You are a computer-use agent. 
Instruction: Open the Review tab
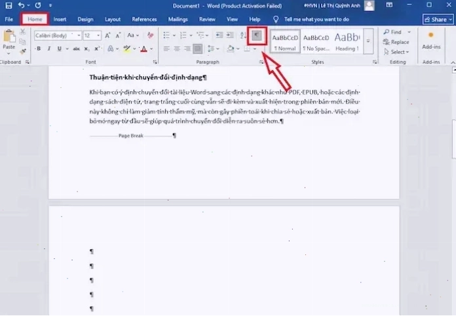coord(207,19)
